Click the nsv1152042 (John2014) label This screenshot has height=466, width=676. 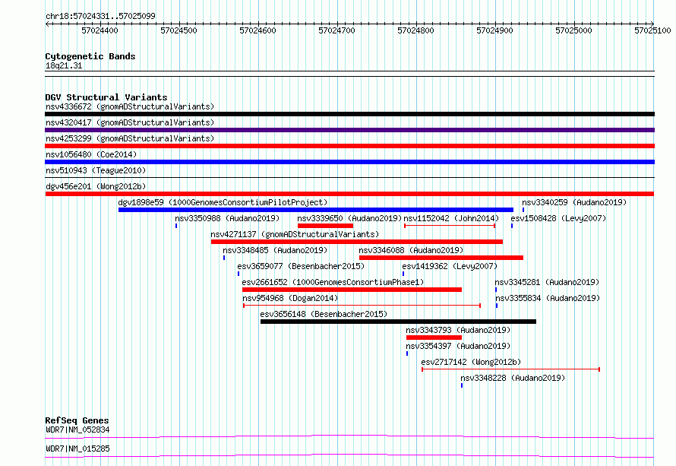(x=451, y=218)
